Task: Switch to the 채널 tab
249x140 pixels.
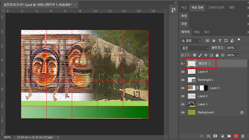Action: coord(197,32)
